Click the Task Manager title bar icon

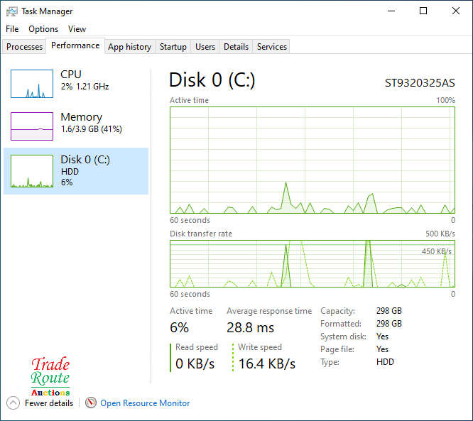[12, 11]
